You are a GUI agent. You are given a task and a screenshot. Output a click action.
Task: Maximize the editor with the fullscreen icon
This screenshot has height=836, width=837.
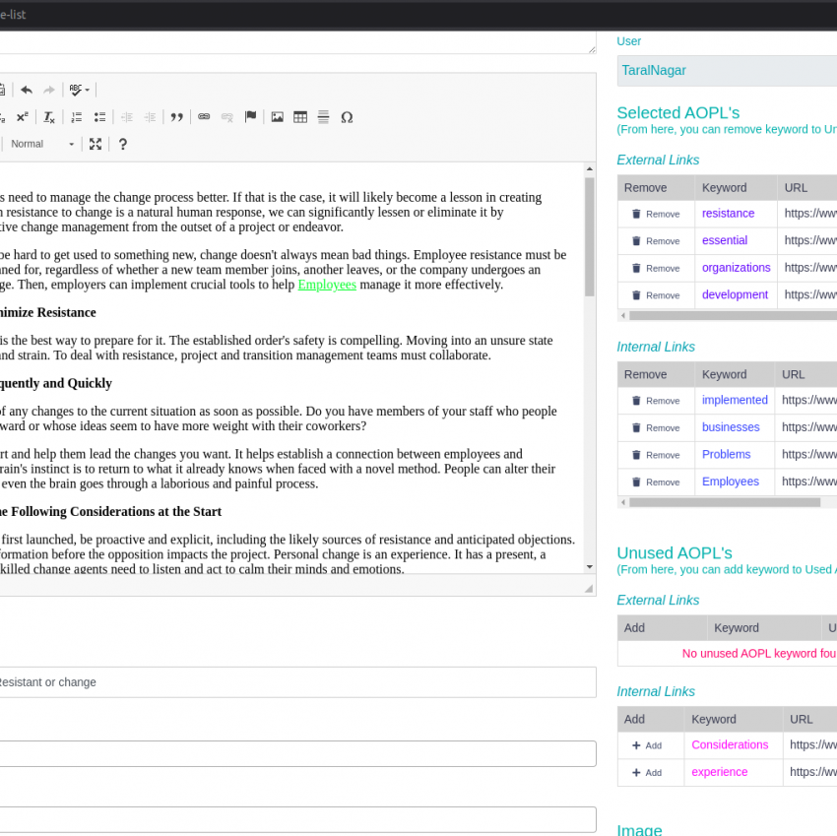(x=96, y=144)
